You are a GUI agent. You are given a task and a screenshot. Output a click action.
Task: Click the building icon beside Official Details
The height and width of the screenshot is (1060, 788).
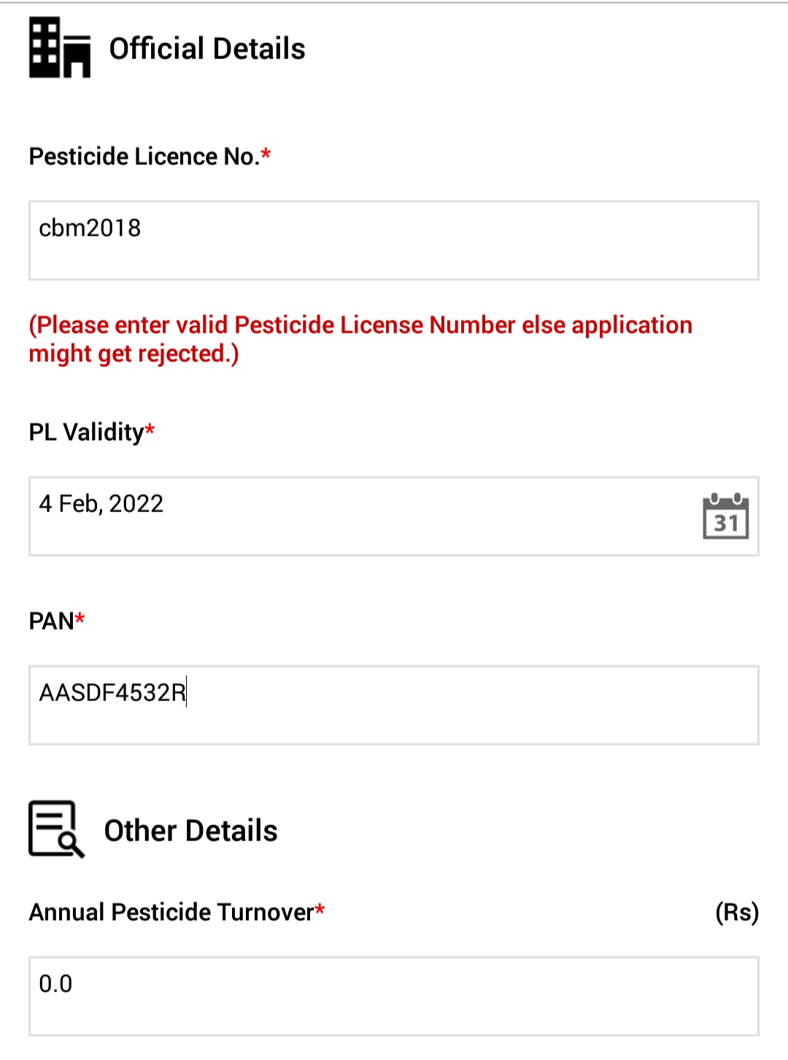point(60,48)
